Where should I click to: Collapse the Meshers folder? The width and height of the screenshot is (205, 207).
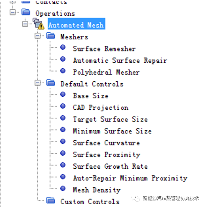tap(37, 36)
